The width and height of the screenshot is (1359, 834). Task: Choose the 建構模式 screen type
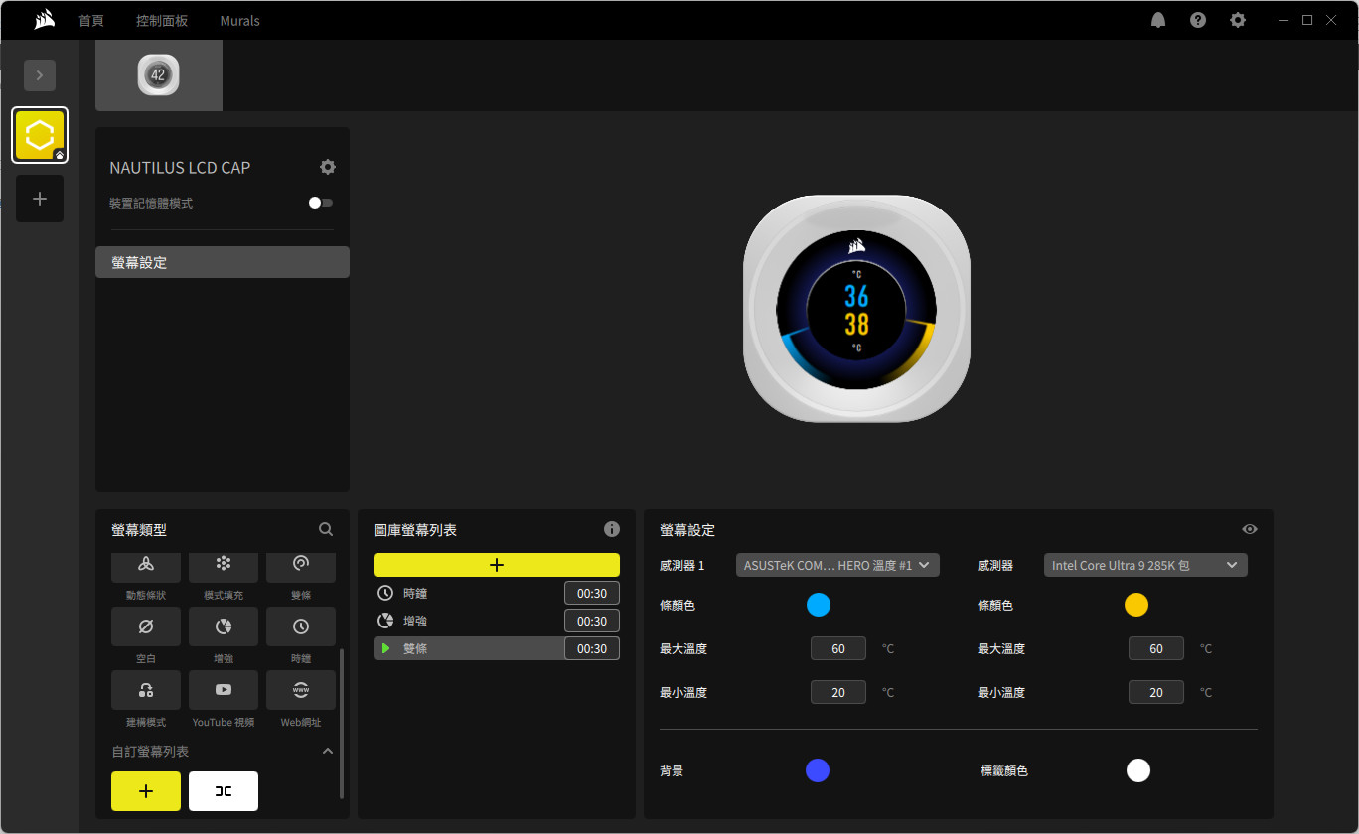146,690
